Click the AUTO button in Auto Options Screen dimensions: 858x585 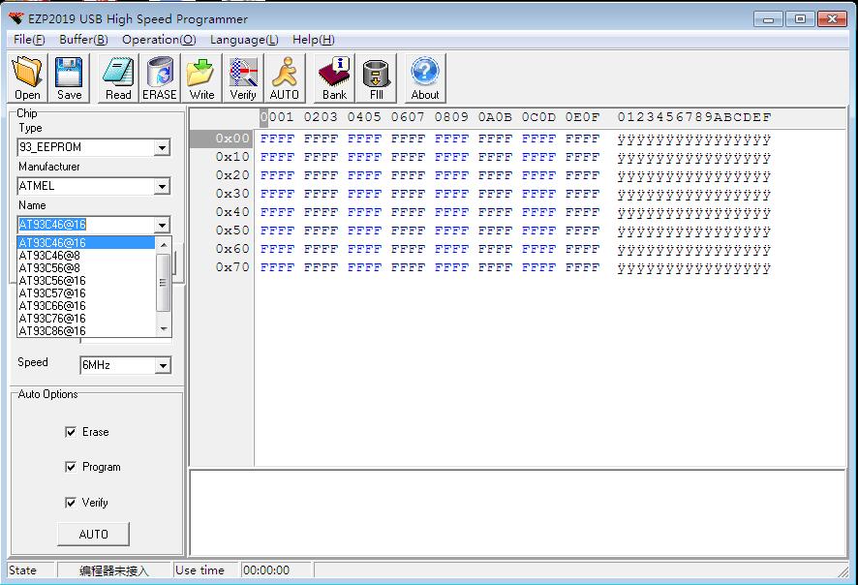click(93, 535)
